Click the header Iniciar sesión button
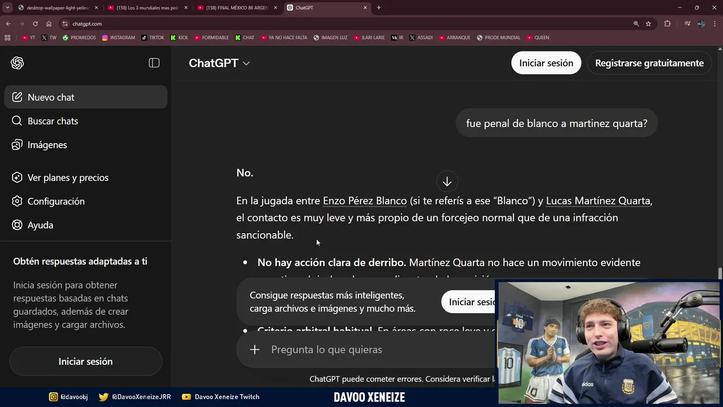Viewport: 723px width, 407px height. pos(546,63)
